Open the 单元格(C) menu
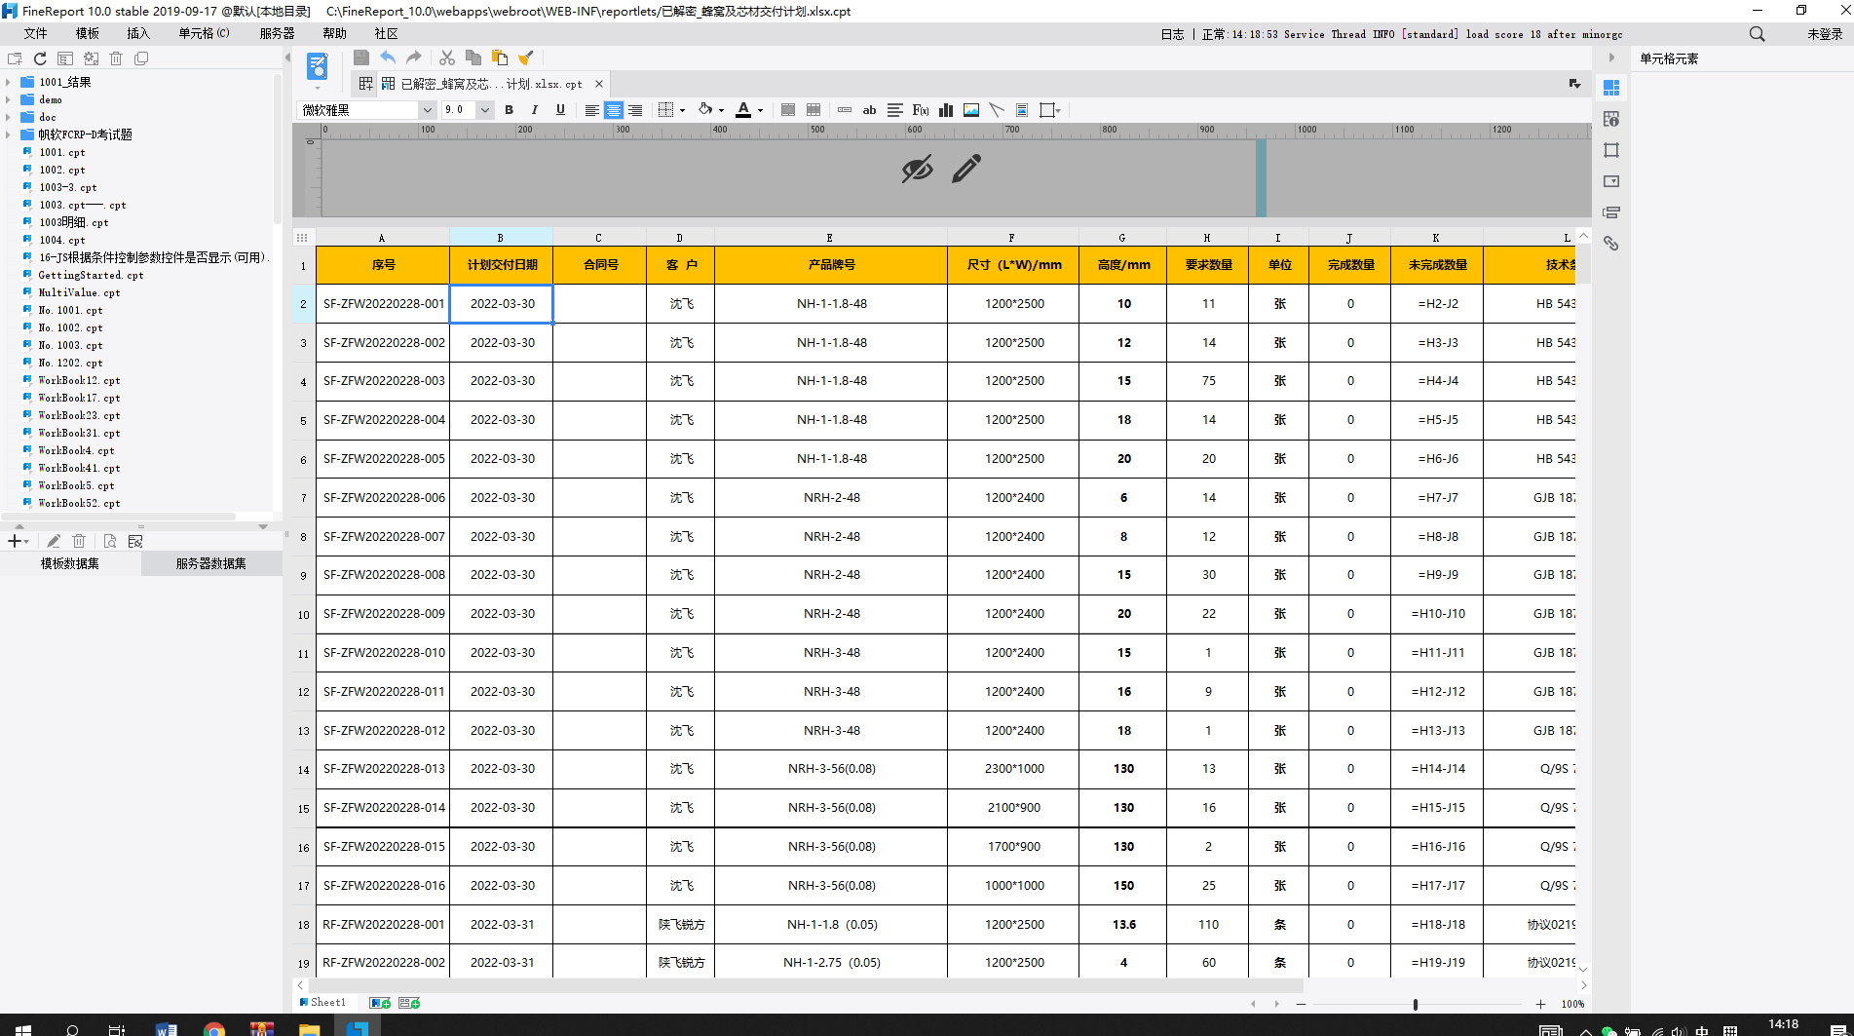The image size is (1854, 1036). pyautogui.click(x=204, y=33)
